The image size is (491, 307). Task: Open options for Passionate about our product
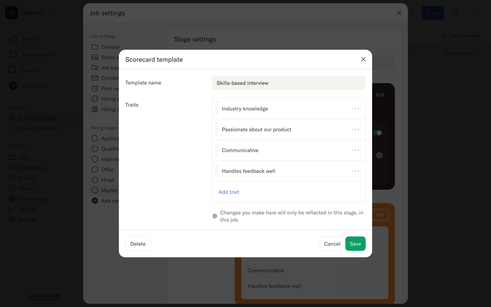(x=355, y=129)
